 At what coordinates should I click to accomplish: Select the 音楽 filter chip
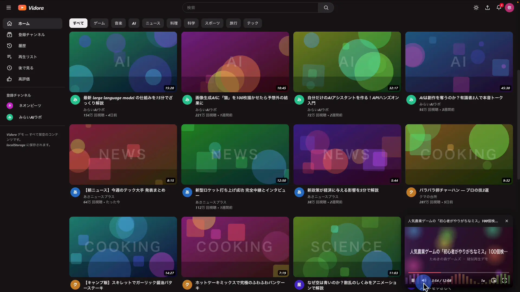click(x=118, y=23)
